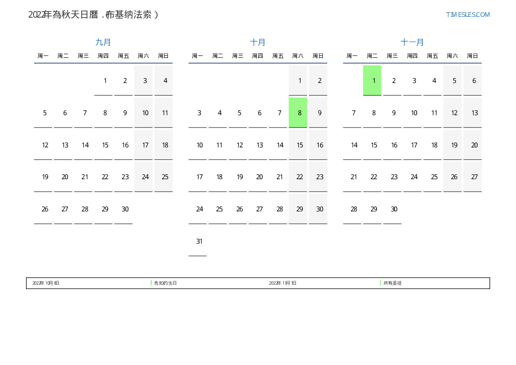Click the 先知的生日 legend label
516x365 pixels.
tap(165, 283)
